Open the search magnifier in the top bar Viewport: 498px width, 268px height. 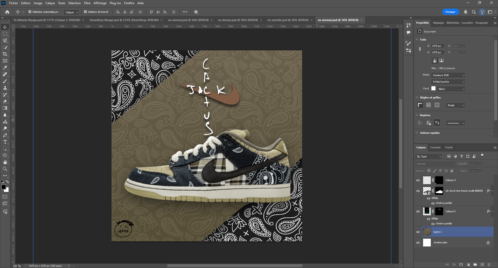(x=474, y=12)
